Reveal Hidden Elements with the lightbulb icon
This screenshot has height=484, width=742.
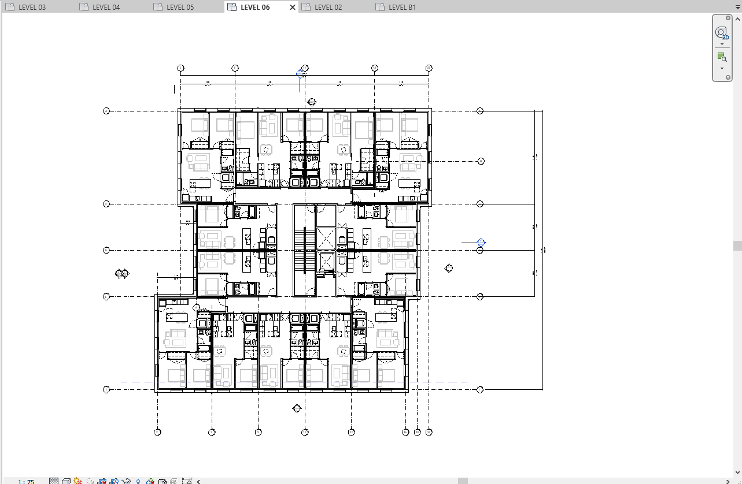138,481
